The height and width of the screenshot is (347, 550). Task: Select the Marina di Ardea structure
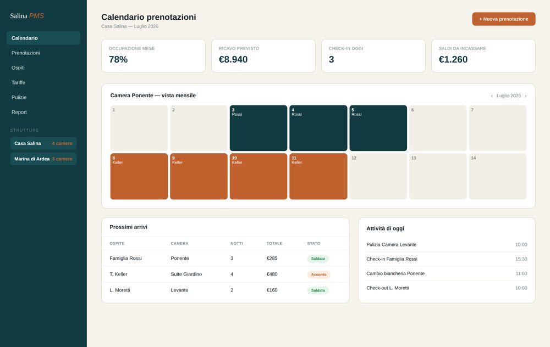click(x=43, y=159)
